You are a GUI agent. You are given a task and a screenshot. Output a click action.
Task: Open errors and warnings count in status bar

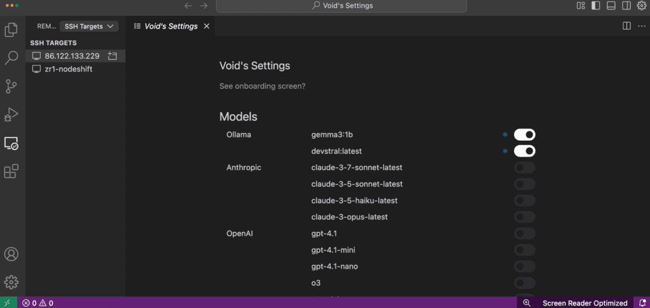(37, 303)
